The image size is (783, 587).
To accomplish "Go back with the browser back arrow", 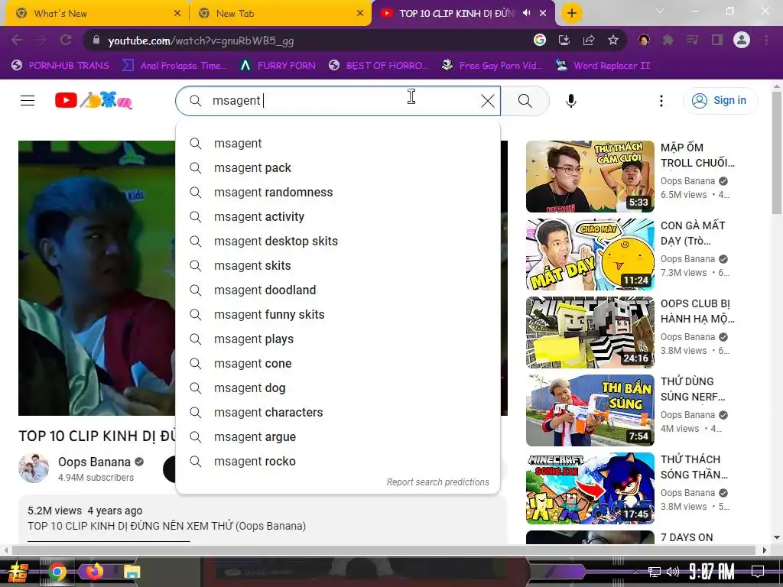I will (x=17, y=40).
